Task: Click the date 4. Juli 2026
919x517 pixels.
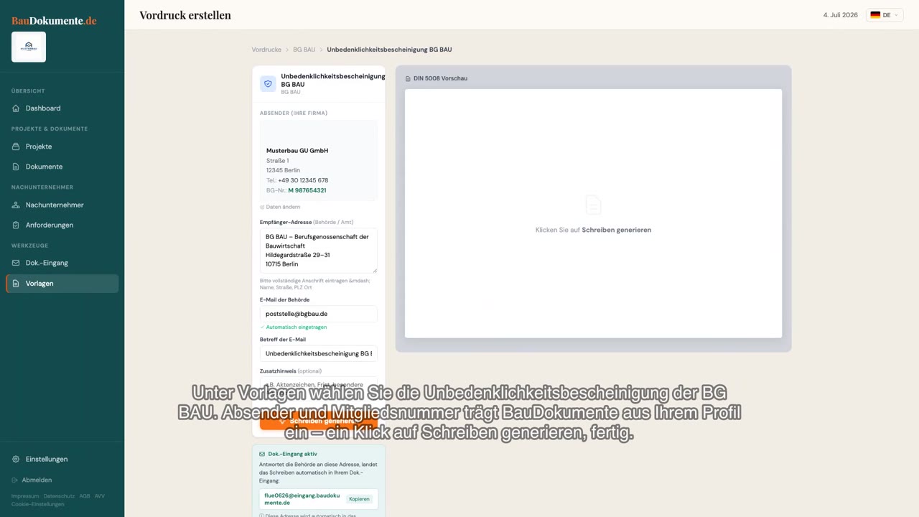Action: [x=841, y=15]
